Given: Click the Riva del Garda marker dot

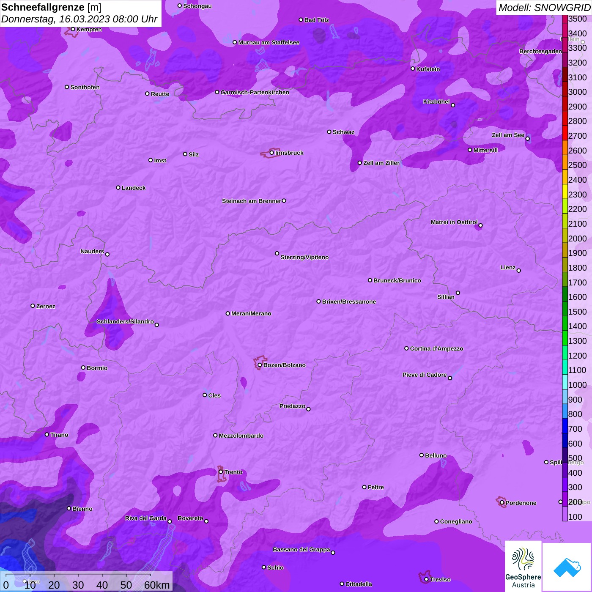Looking at the screenshot, I should pyautogui.click(x=170, y=521).
